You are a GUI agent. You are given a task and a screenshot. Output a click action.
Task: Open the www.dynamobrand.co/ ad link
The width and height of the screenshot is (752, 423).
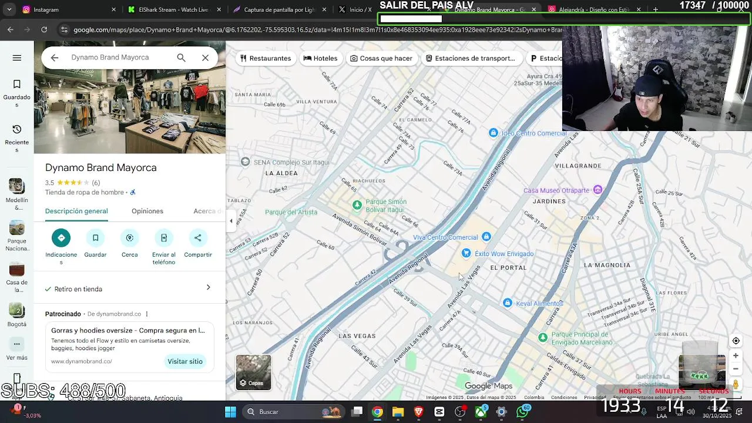[82, 361]
